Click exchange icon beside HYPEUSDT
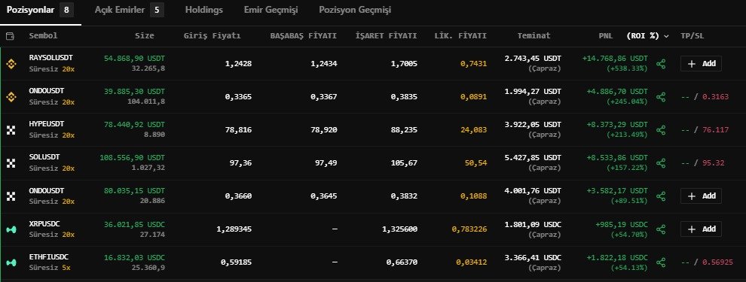 (x=11, y=129)
